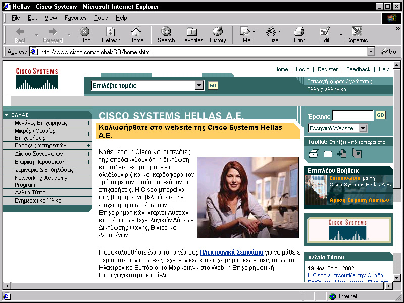Open 'Σεμινάρια & Εκδηλώσεις' in the sidebar
The image size is (404, 303).
point(44,170)
